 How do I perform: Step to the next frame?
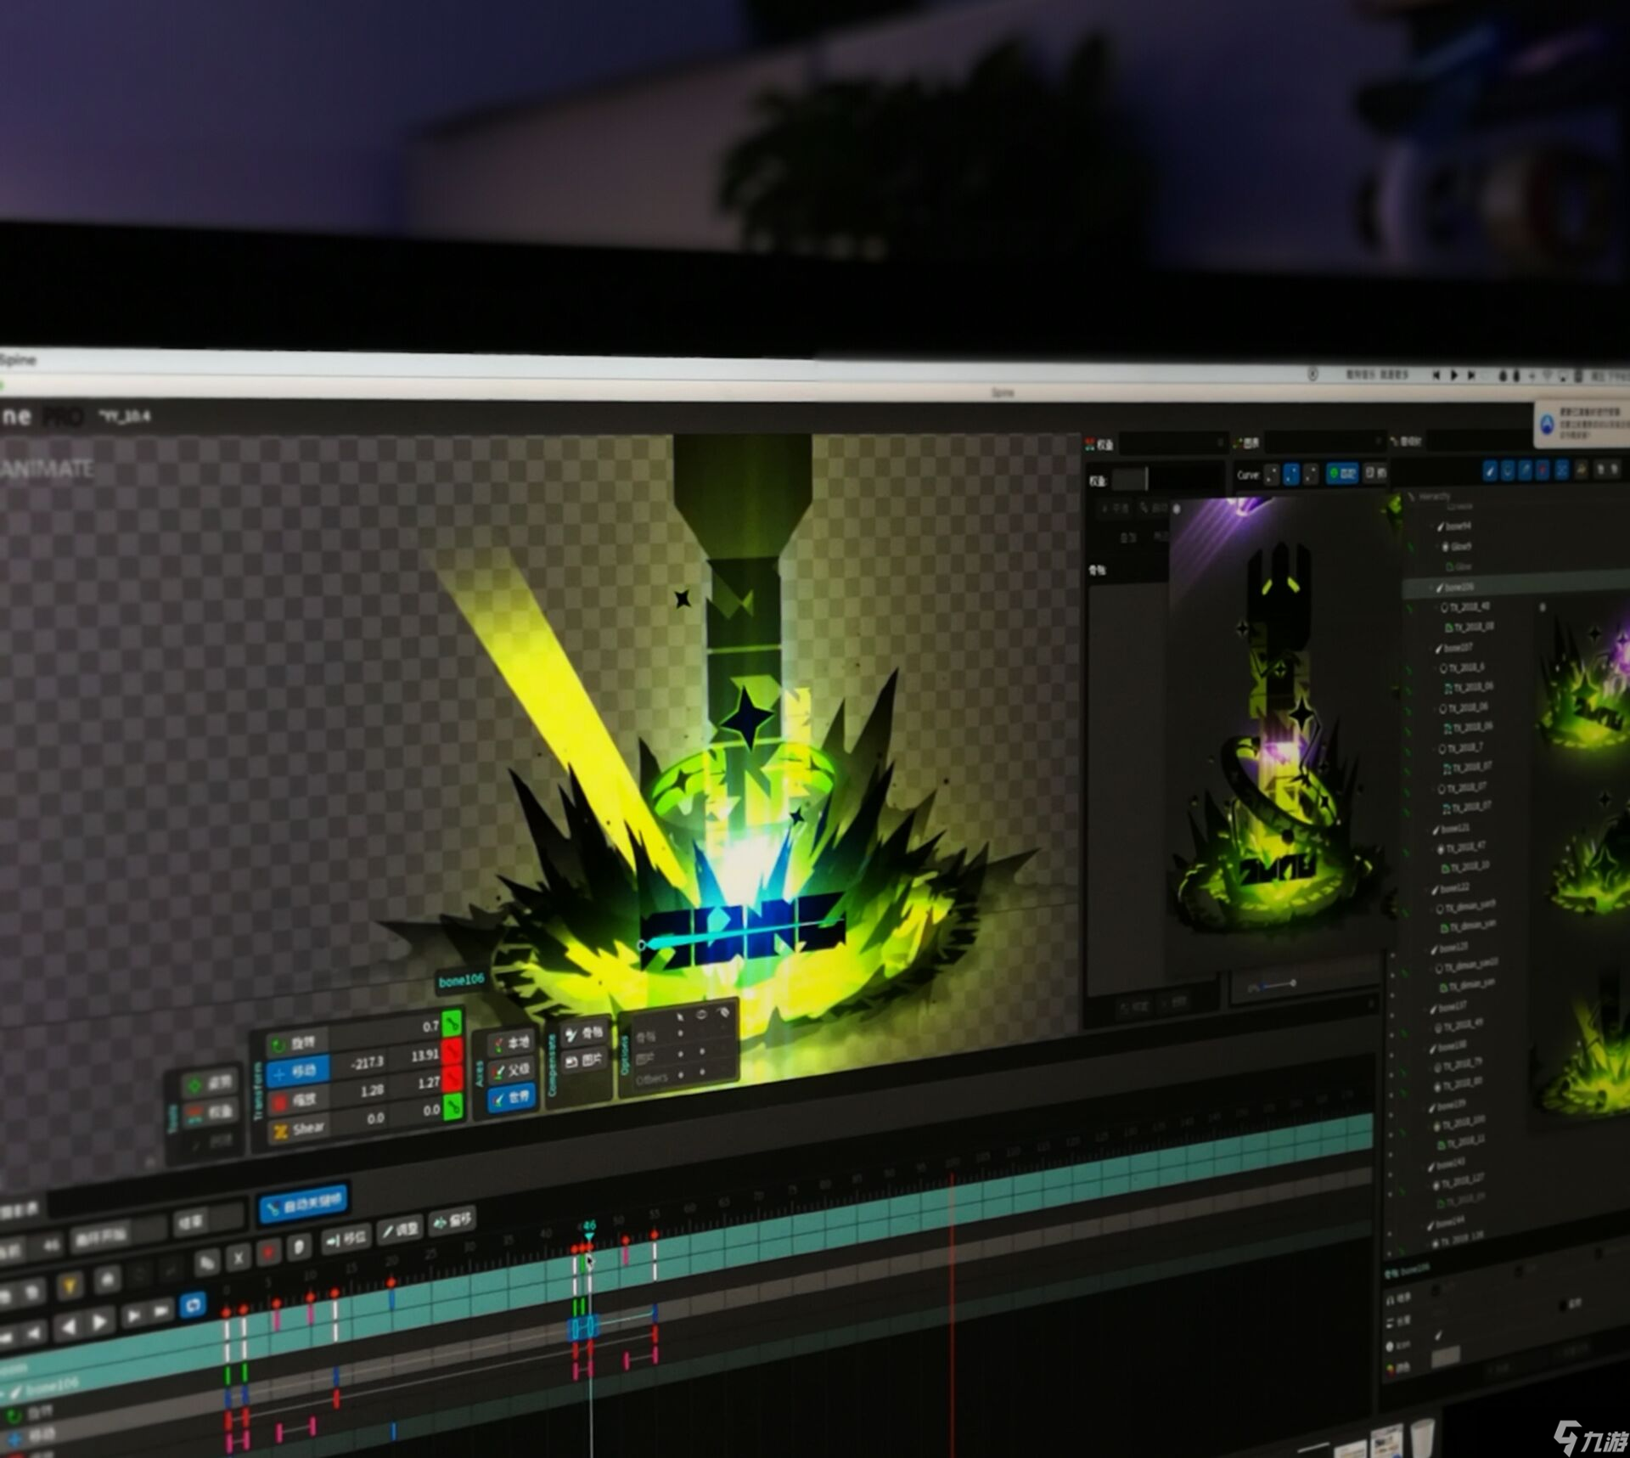tap(133, 1316)
